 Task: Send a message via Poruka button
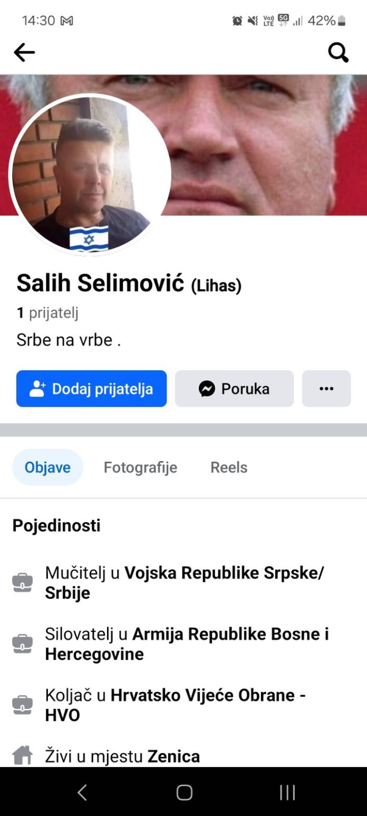(x=234, y=389)
